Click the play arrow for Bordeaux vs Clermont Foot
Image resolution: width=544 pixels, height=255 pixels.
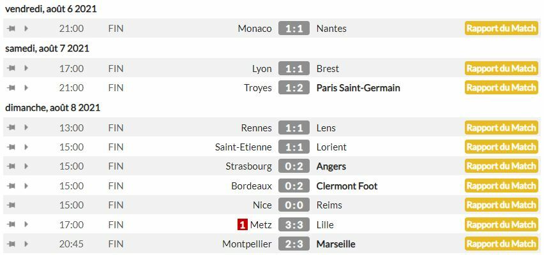[x=26, y=186]
